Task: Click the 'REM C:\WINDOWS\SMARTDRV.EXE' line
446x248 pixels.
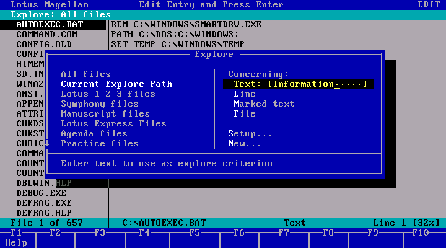Action: tap(186, 24)
